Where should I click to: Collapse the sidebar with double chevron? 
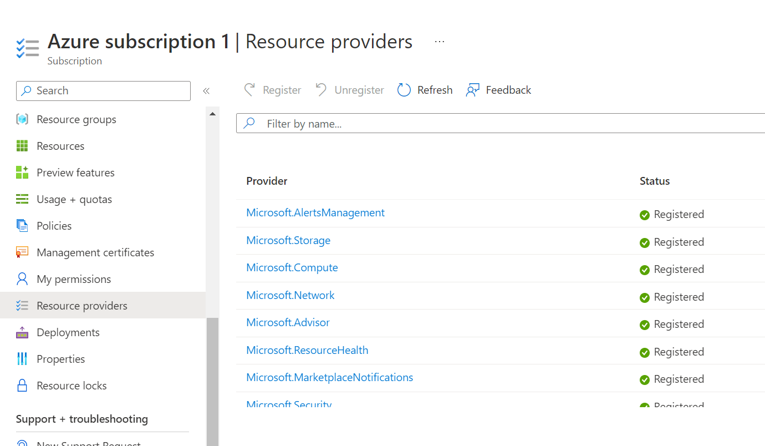point(206,91)
